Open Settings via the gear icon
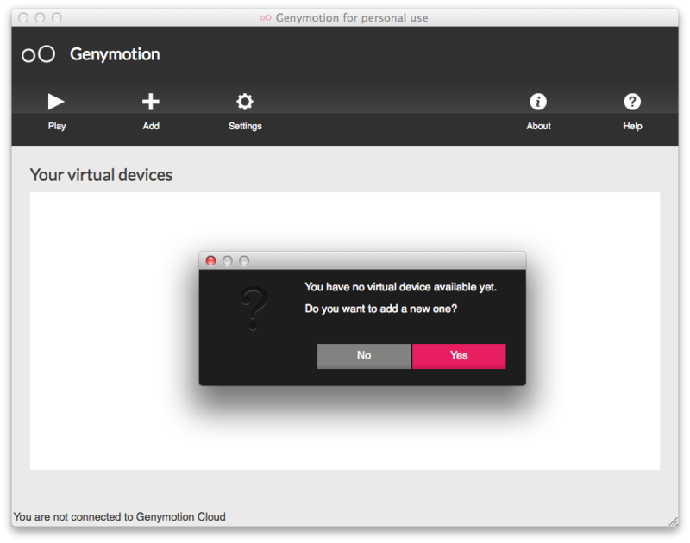This screenshot has width=690, height=543. pos(245,102)
